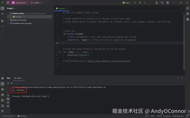The height and width of the screenshot is (118, 190).
Task: Open Problems tool window
Action: tap(2, 106)
